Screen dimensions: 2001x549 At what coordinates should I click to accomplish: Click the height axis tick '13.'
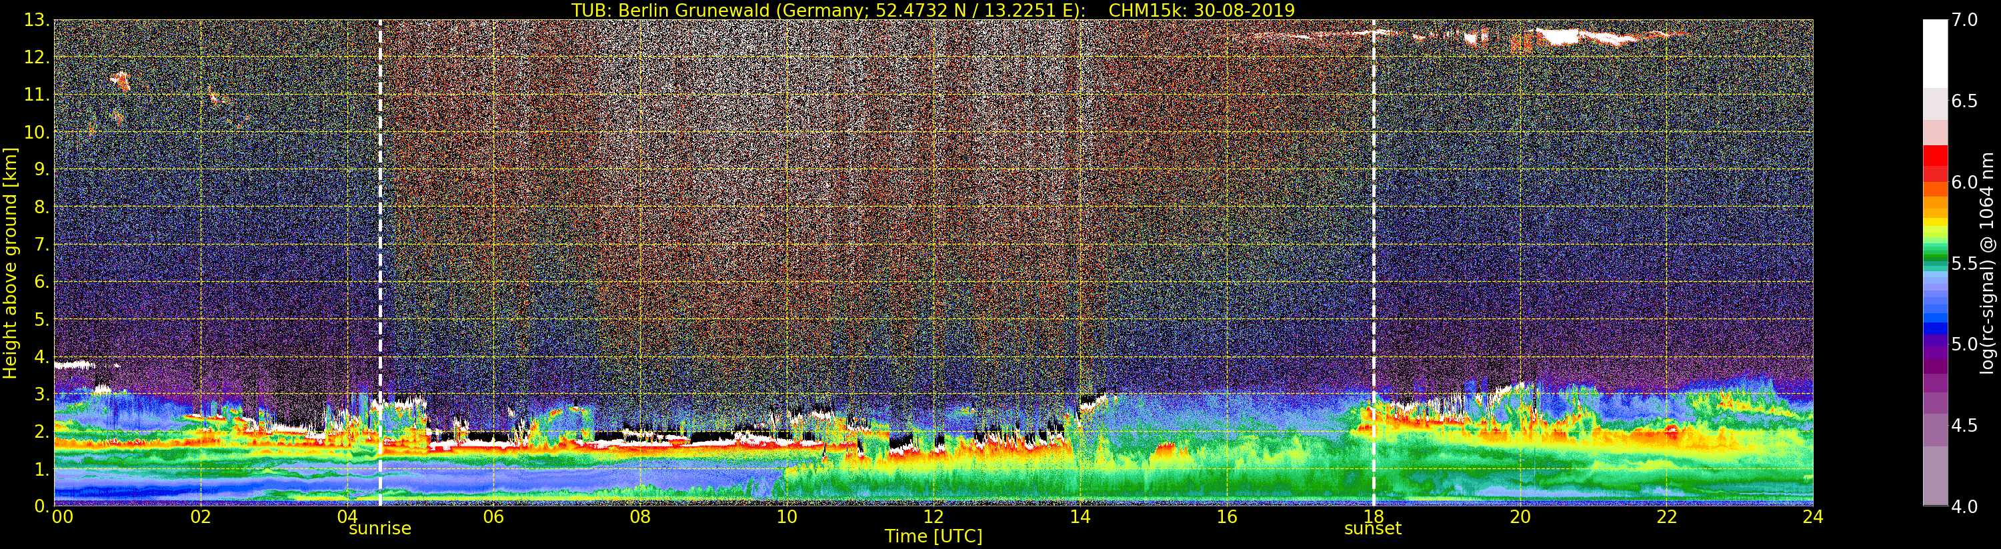[37, 20]
